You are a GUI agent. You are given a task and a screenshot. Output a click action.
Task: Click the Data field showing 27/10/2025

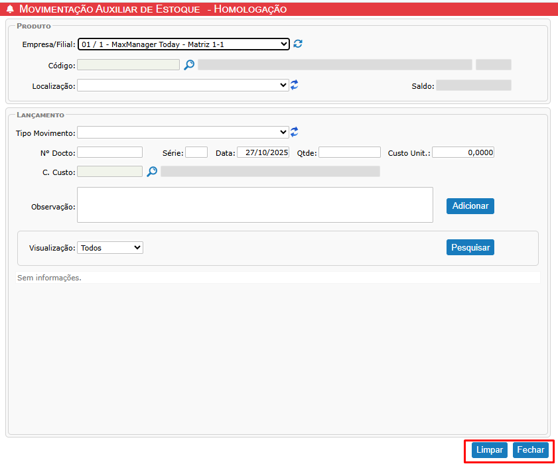pos(263,152)
